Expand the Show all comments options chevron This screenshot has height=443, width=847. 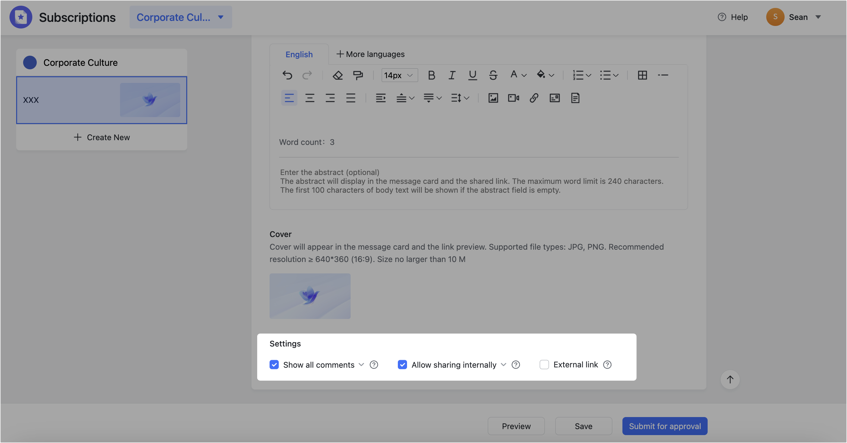click(361, 365)
